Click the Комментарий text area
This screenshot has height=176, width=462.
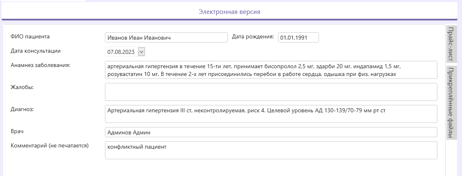(x=271, y=150)
